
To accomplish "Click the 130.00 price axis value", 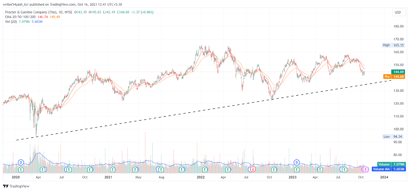I will tap(398, 91).
